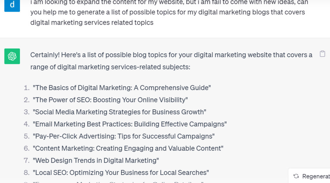
Task: Select "The Basics of Digital Marketing" topic line
Action: (121, 87)
